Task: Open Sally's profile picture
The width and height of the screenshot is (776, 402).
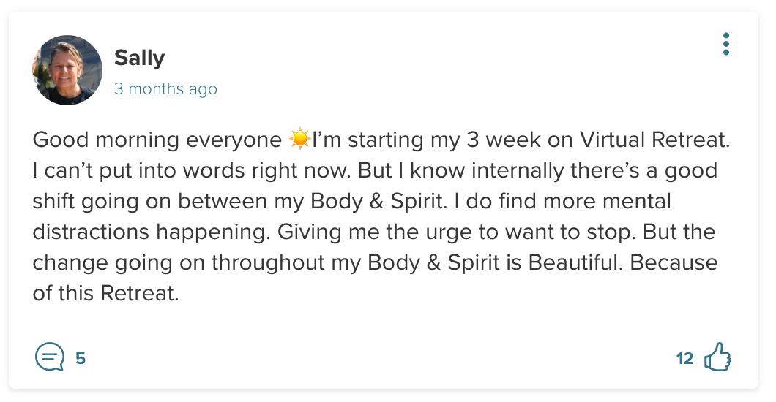Action: point(67,70)
